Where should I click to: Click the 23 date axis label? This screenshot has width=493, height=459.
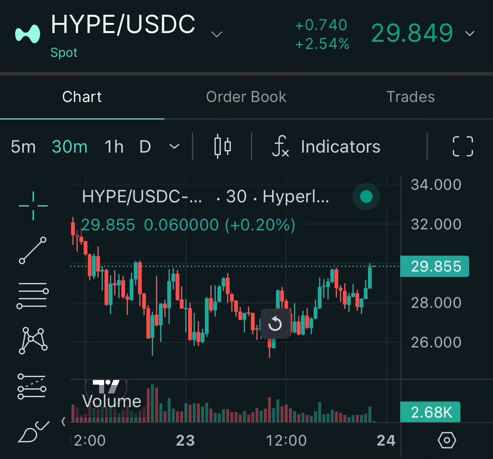(186, 441)
